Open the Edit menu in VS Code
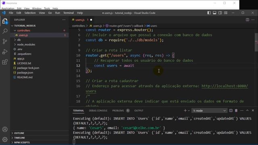This screenshot has height=145, width=258. [19, 13]
